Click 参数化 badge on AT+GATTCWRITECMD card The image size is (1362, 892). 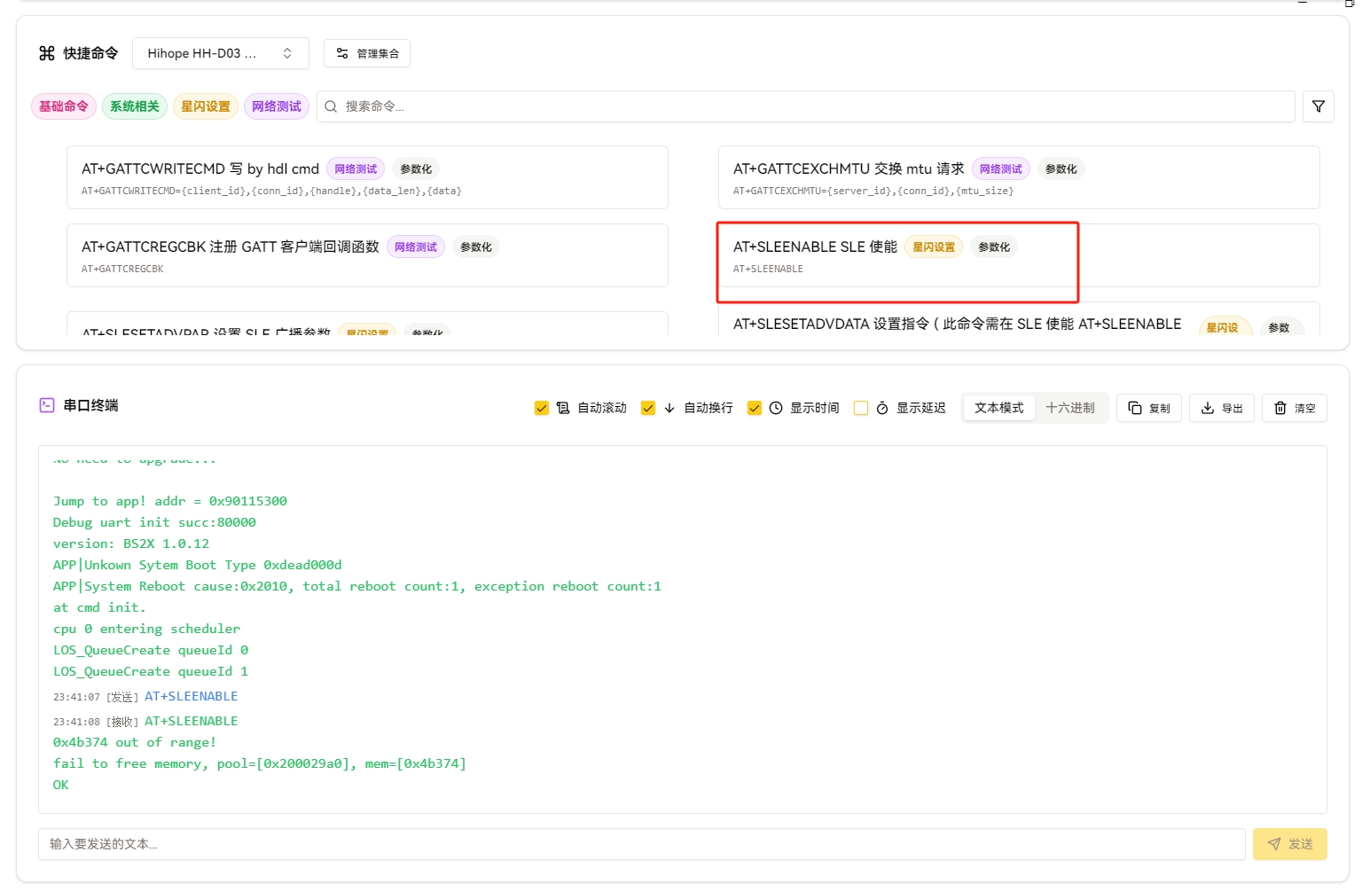(x=416, y=169)
